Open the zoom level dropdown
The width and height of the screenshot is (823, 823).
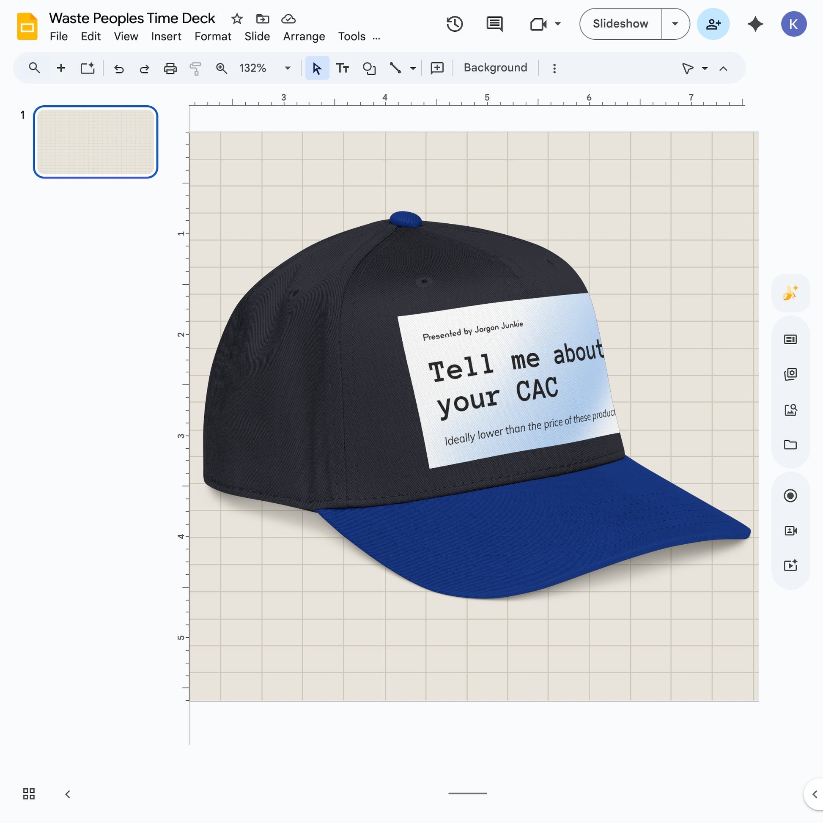(x=287, y=68)
